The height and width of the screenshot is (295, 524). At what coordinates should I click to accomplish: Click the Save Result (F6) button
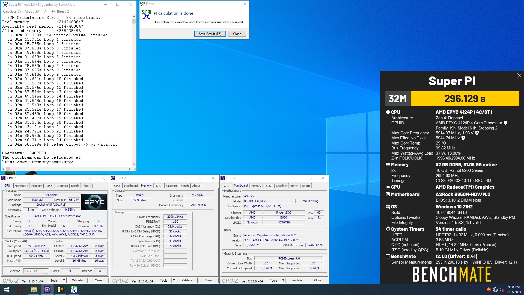pos(210,34)
